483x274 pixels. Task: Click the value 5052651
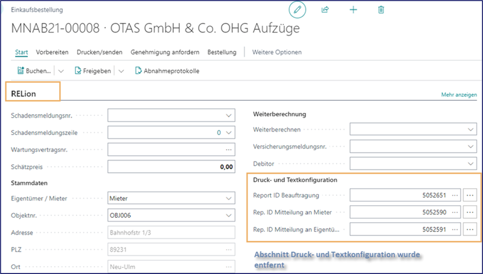pyautogui.click(x=434, y=195)
